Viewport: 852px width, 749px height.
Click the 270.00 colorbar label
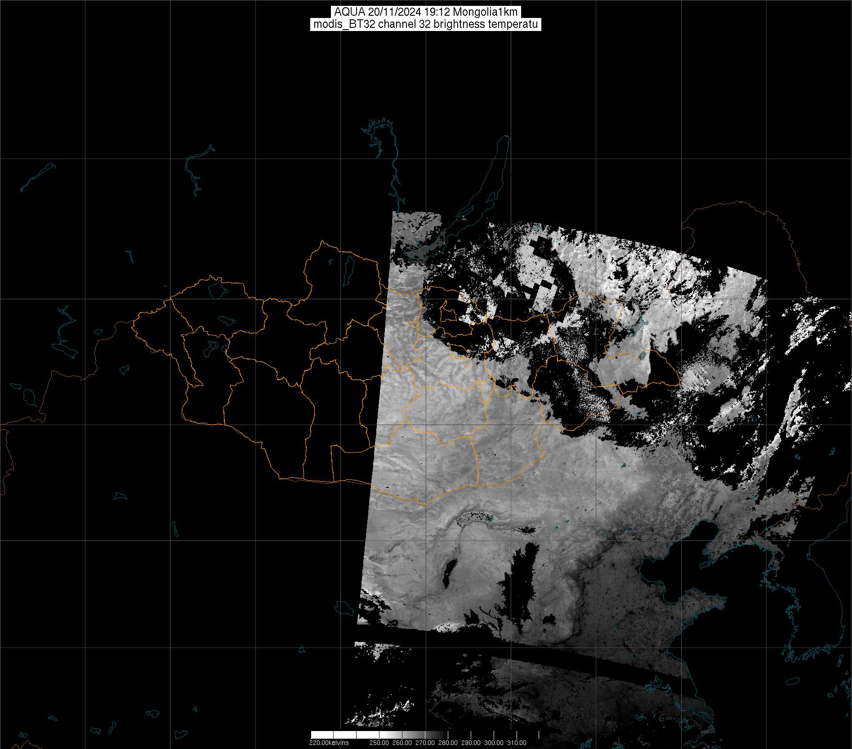click(x=425, y=743)
